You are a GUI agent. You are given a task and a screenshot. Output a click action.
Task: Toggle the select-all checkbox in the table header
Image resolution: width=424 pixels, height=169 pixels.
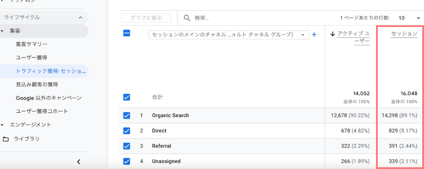pyautogui.click(x=126, y=33)
